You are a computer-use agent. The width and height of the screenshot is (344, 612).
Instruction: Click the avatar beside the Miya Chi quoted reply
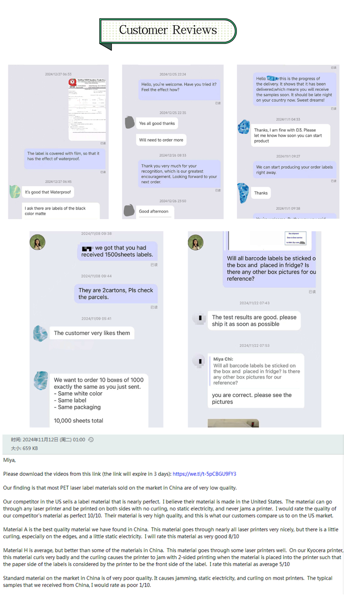(x=200, y=361)
